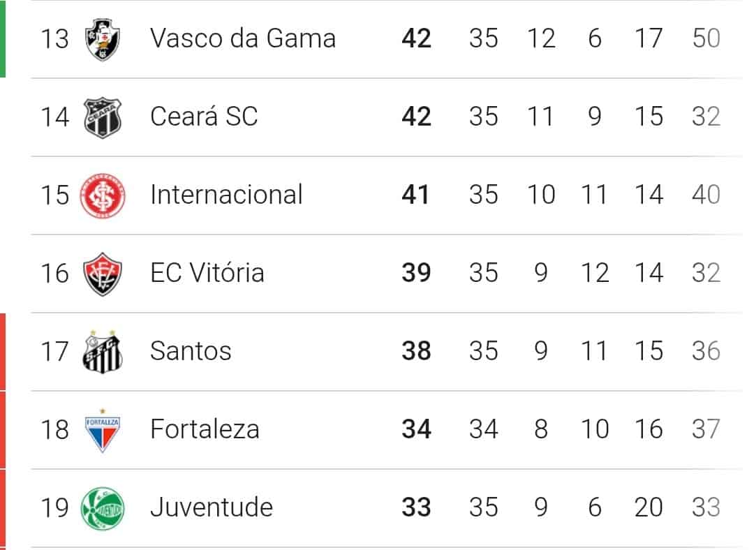Click the red relegation bar beside Santos

point(3,351)
